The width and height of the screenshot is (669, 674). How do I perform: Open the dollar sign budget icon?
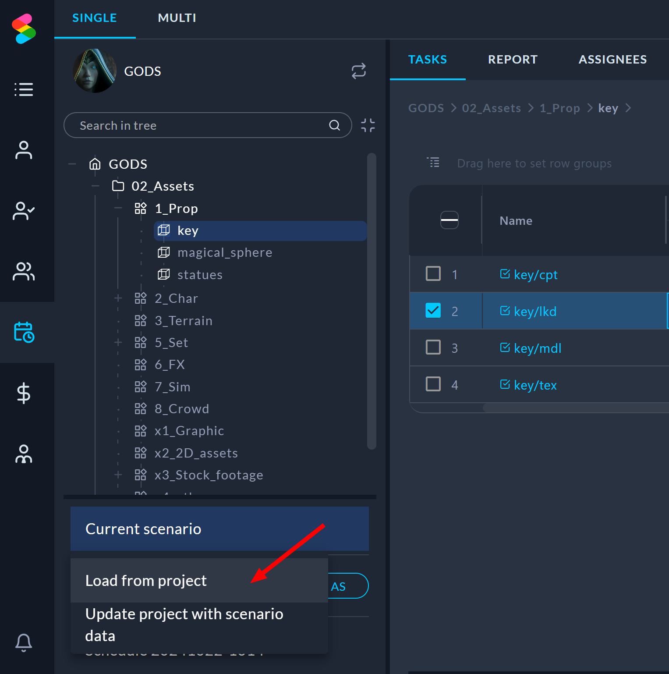point(24,393)
